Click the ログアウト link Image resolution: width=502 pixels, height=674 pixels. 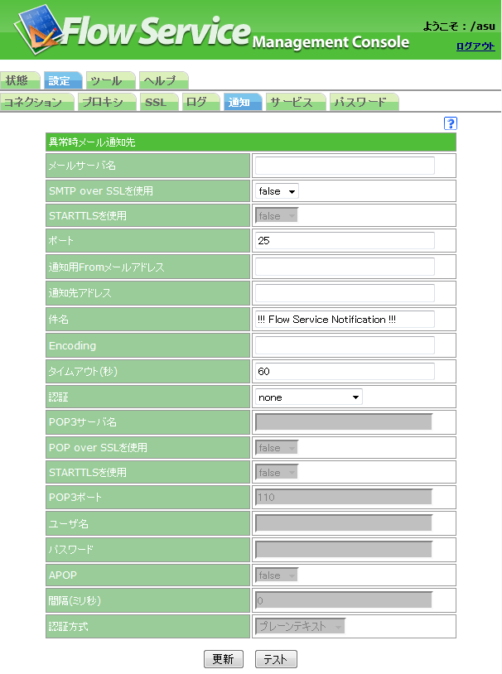[475, 46]
